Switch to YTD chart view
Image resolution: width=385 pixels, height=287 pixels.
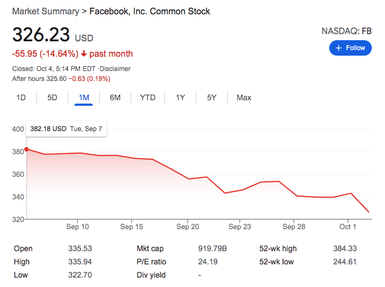point(148,98)
